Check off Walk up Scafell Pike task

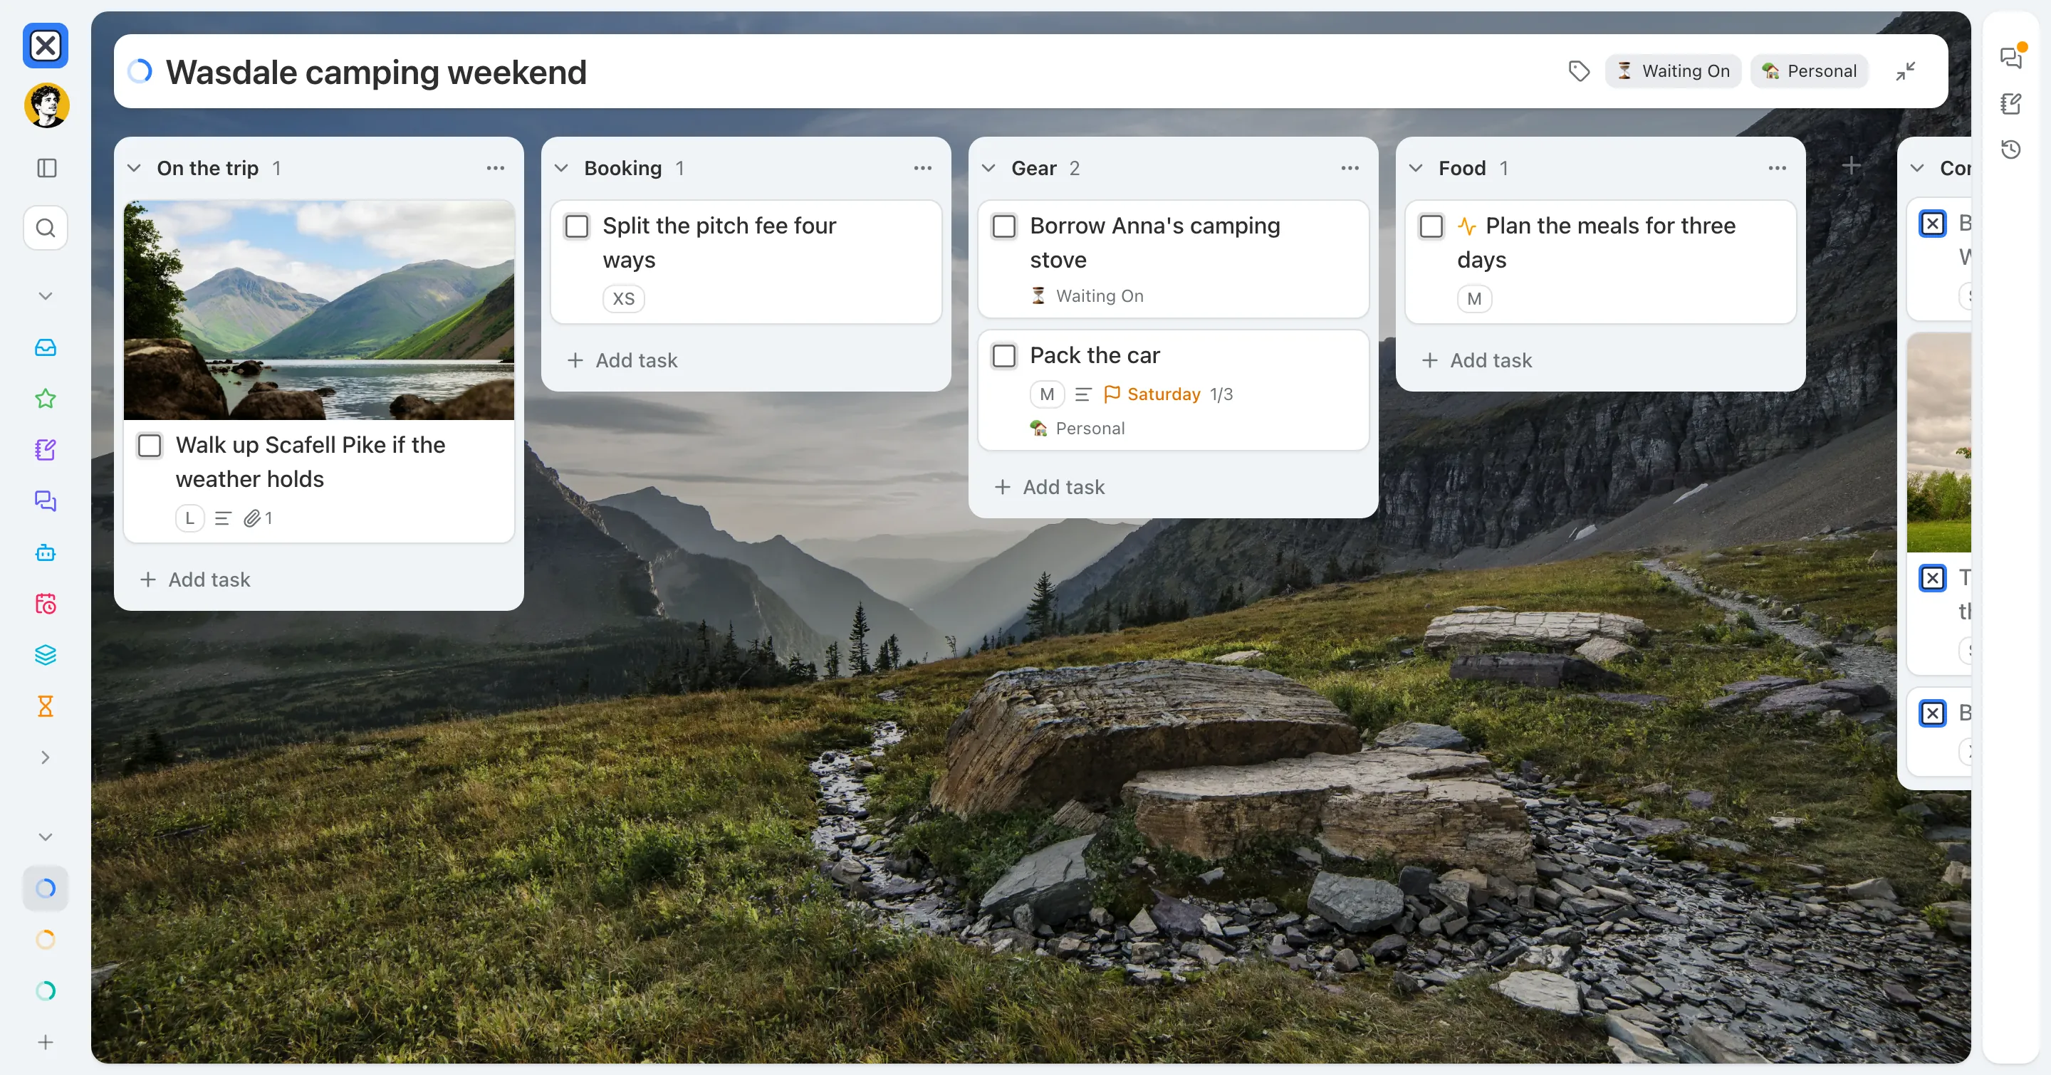point(150,446)
